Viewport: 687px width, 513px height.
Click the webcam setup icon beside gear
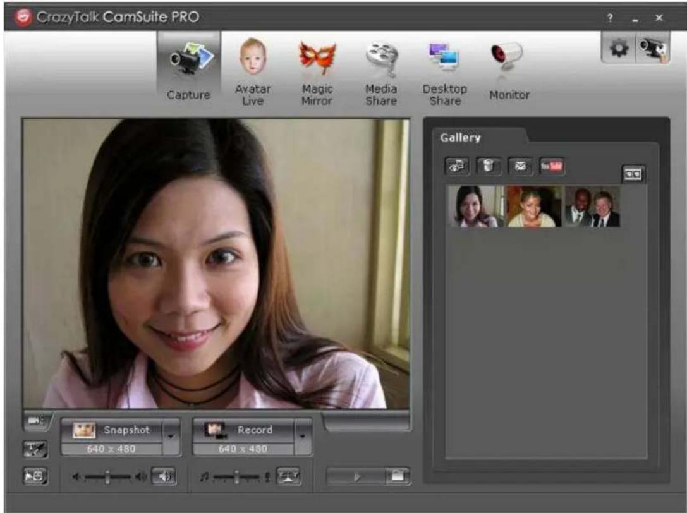point(653,48)
